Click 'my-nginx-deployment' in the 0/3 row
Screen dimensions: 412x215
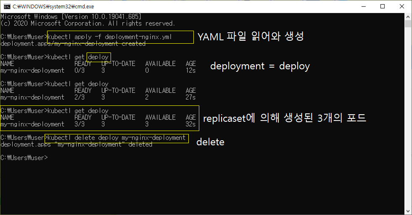tap(32, 71)
